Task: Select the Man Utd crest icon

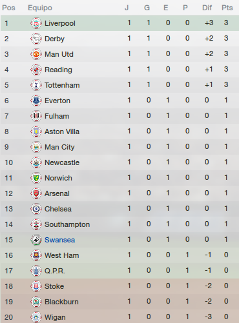Action: pos(36,54)
